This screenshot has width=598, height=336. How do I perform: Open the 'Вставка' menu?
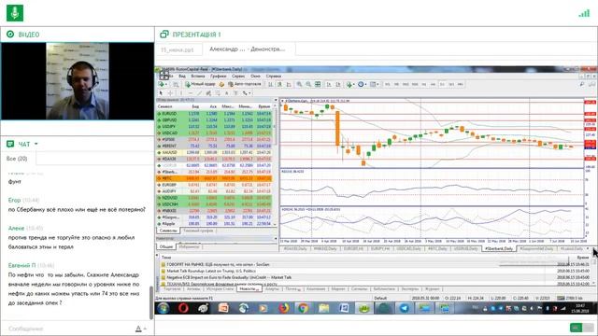click(x=198, y=77)
